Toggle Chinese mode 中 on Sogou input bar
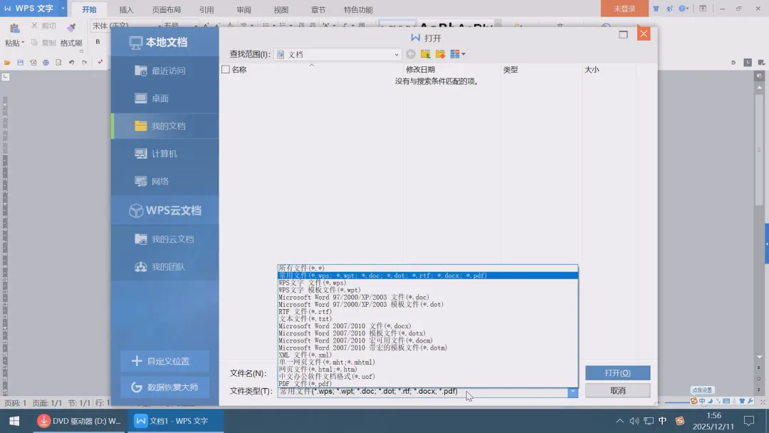 pos(702,401)
